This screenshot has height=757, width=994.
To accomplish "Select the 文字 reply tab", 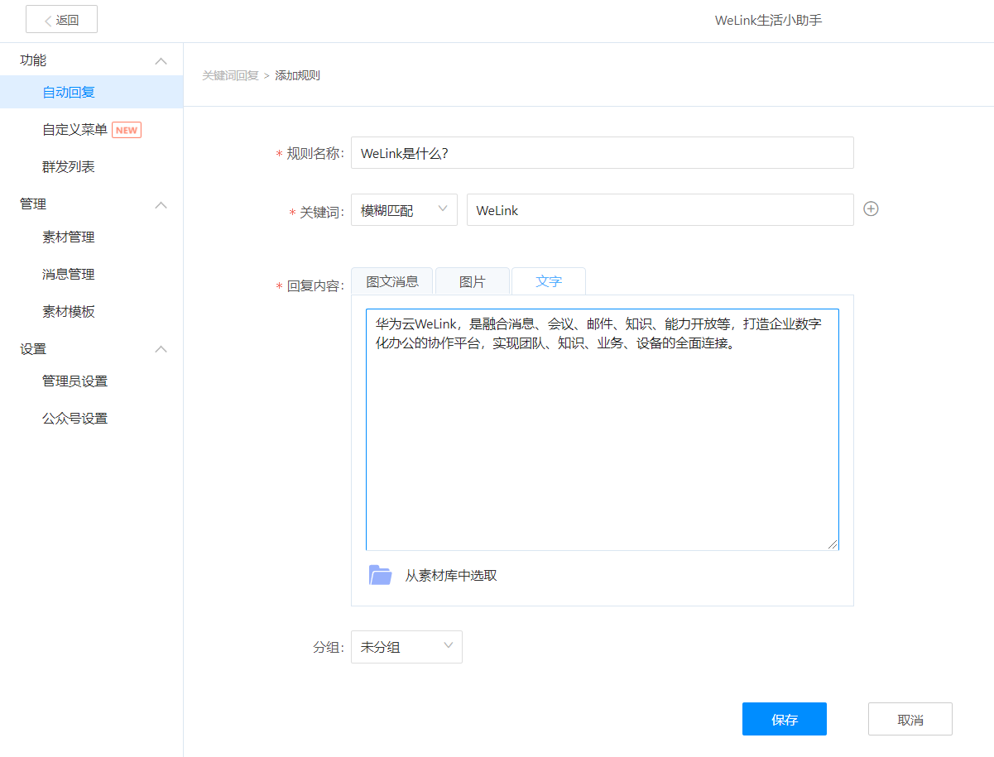I will click(548, 281).
